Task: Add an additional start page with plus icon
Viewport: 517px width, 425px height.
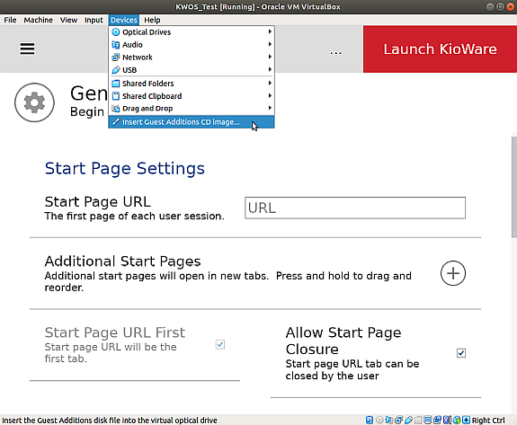Action: click(453, 273)
